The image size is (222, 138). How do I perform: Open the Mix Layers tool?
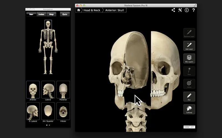[x=189, y=59]
